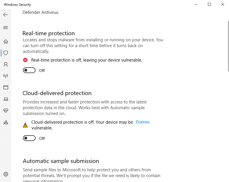Click the vertical scrollbar thumb
This screenshot has width=229, height=182.
(228, 43)
